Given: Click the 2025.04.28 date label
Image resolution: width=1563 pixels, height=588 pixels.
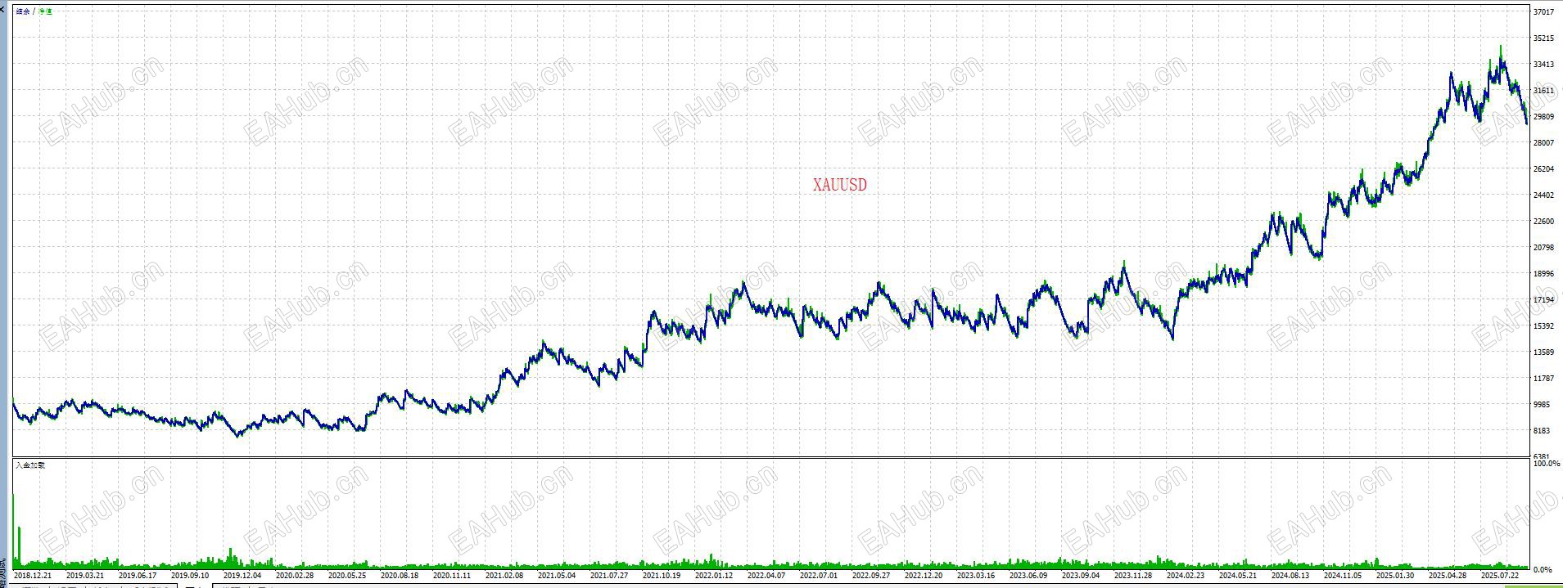Looking at the screenshot, I should click(1448, 576).
